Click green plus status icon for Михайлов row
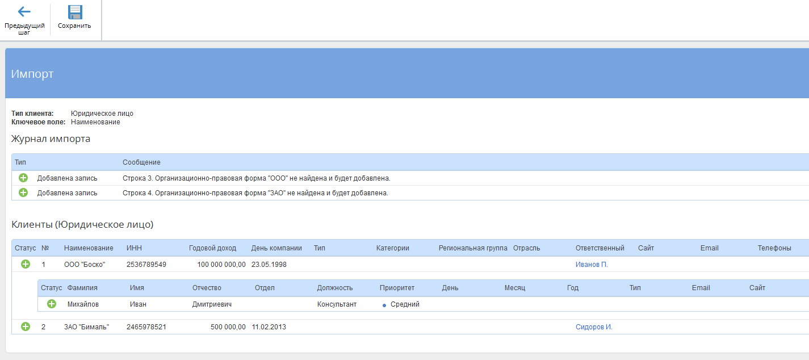The image size is (809, 360). pyautogui.click(x=52, y=304)
